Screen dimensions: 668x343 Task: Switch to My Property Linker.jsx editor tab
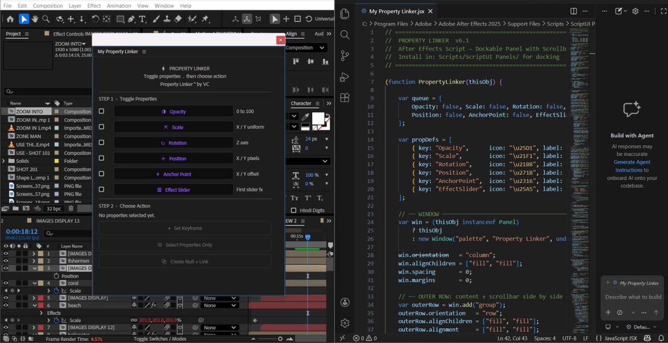tap(396, 11)
